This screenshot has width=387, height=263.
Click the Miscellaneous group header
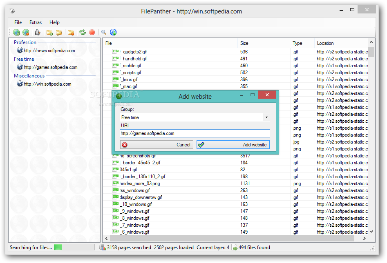coord(29,76)
